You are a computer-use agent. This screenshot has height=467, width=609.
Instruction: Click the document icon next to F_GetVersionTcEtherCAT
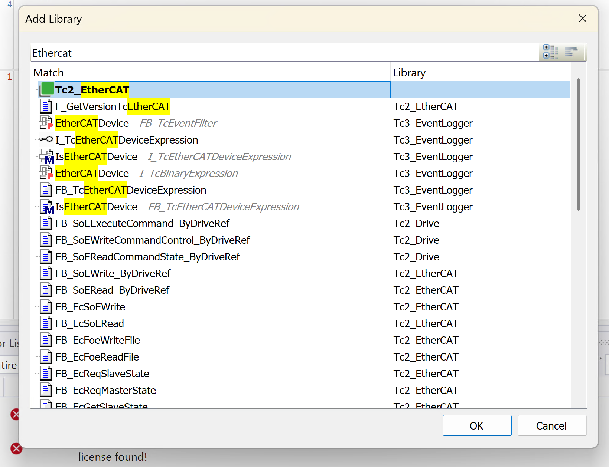46,106
